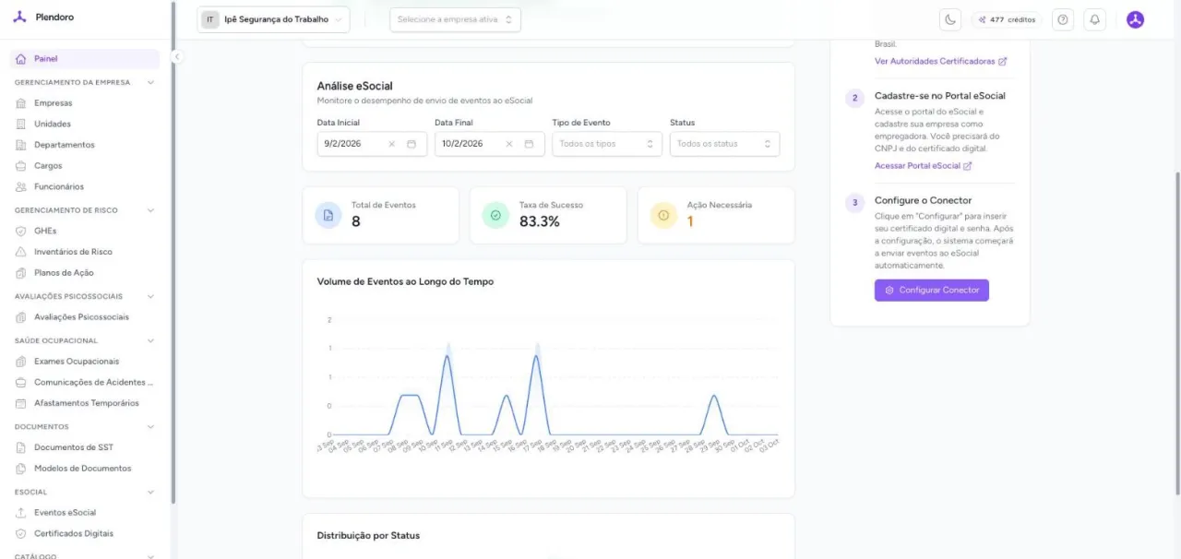Image resolution: width=1181 pixels, height=559 pixels.
Task: Click the Eventos eSocial upload icon
Action: coord(21,513)
